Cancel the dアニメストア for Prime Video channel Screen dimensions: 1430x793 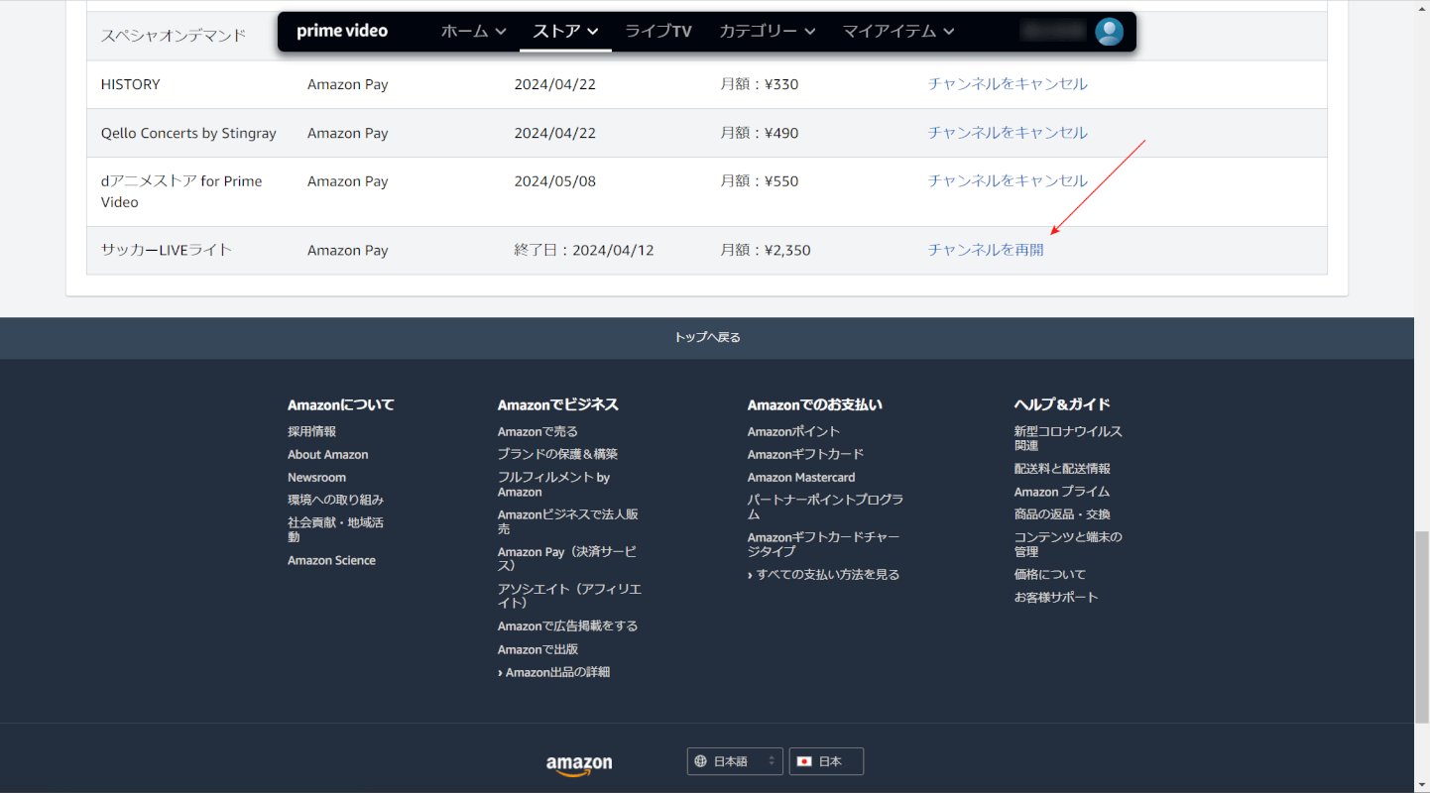click(1008, 181)
